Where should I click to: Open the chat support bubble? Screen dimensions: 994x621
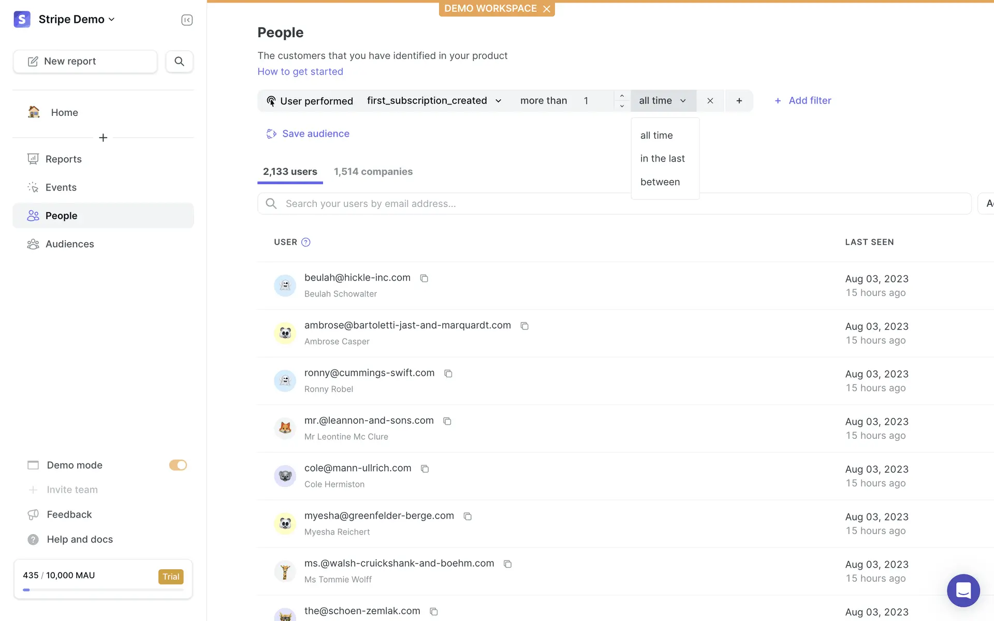(963, 590)
